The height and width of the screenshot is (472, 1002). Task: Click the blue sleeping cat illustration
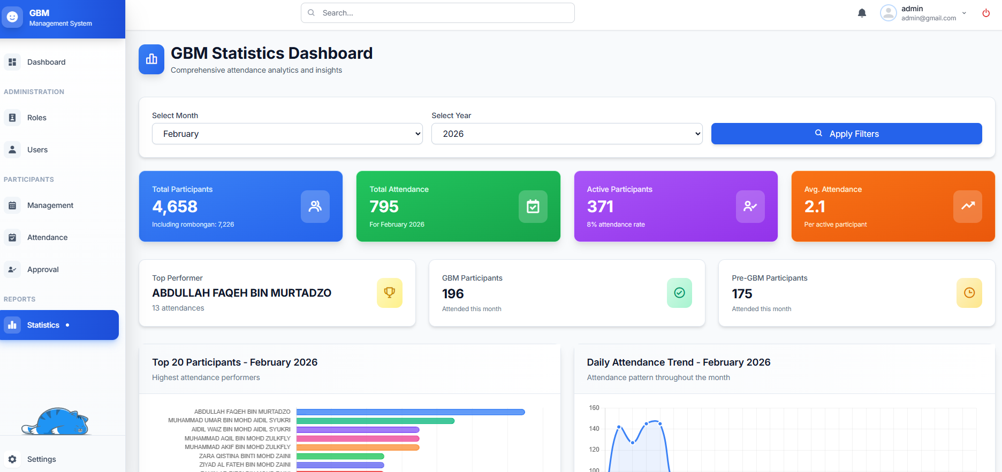56,421
